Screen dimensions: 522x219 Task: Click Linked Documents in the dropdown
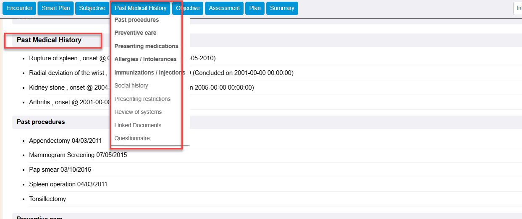click(x=138, y=125)
